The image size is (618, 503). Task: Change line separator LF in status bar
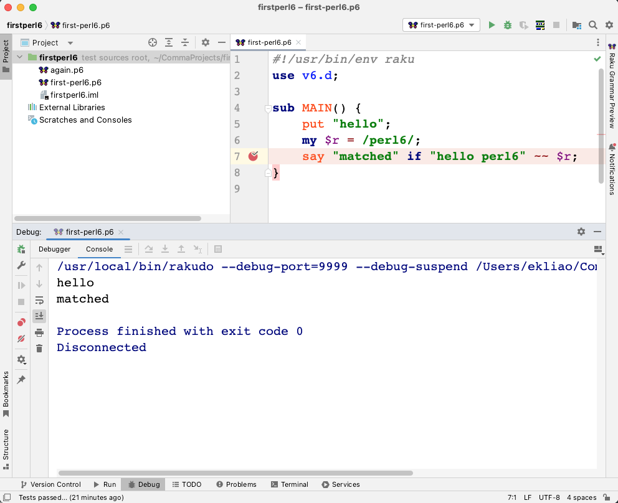coord(528,497)
